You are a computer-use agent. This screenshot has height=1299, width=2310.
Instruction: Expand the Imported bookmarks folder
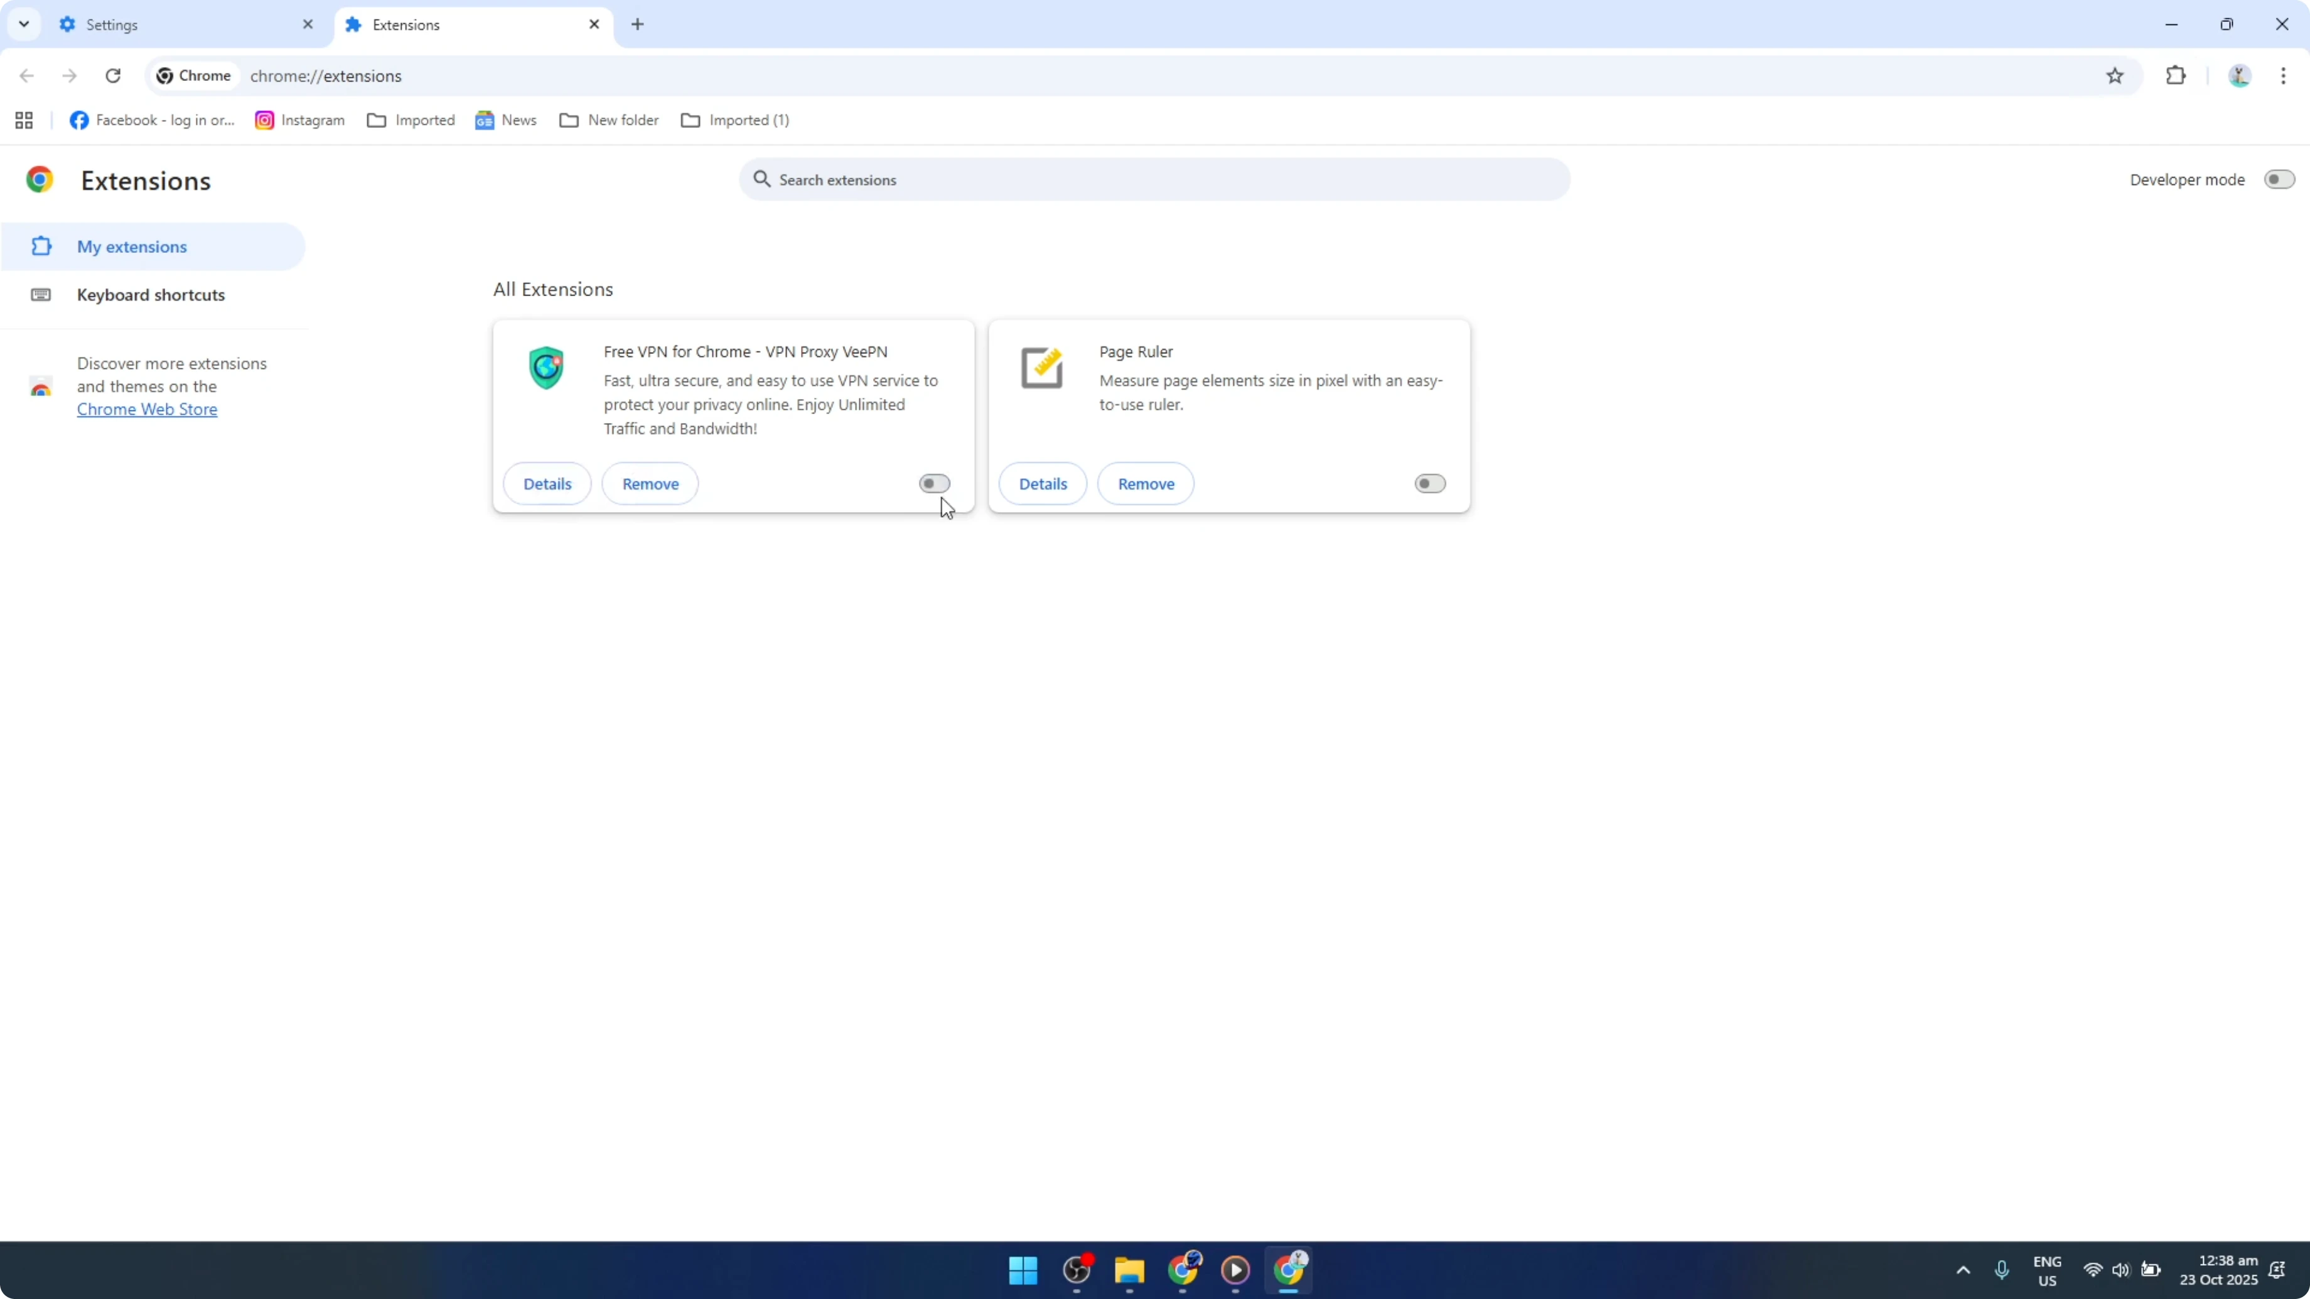(x=411, y=119)
